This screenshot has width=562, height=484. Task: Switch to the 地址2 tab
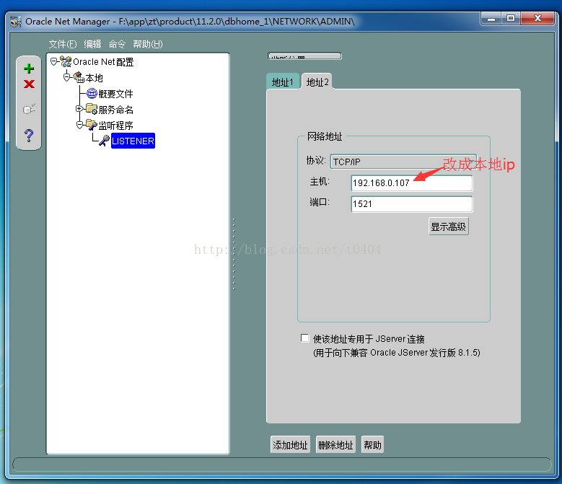click(317, 82)
